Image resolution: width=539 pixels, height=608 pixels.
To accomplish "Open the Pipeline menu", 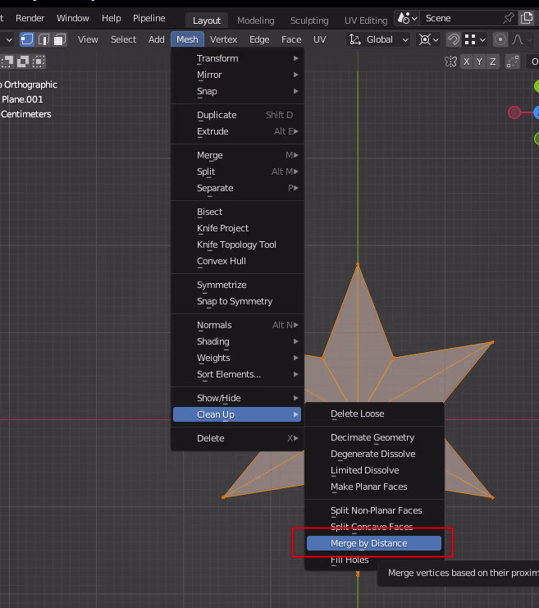I will click(x=149, y=18).
